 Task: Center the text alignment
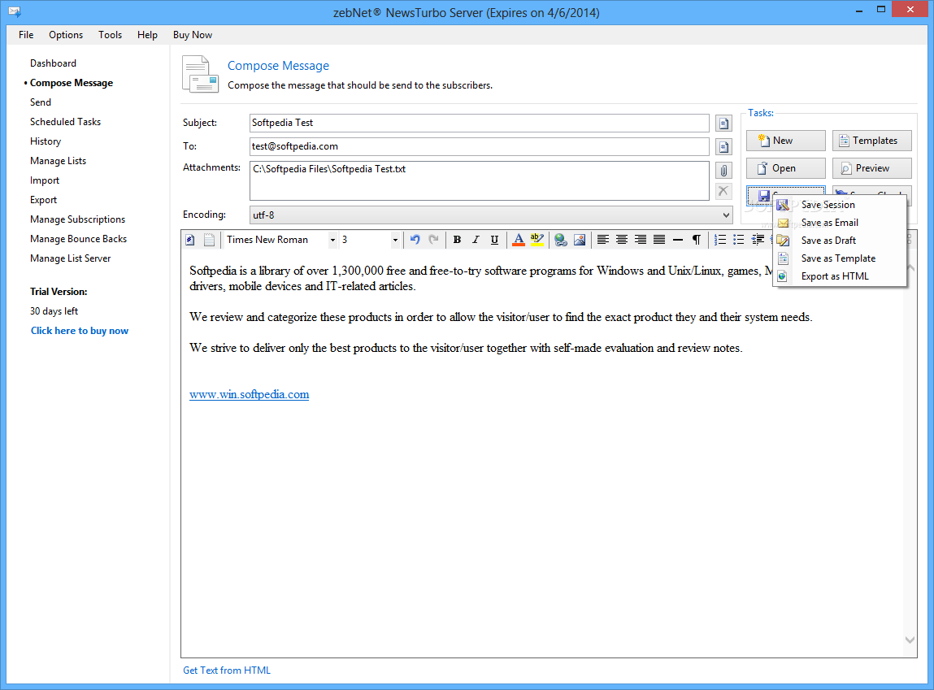point(621,240)
